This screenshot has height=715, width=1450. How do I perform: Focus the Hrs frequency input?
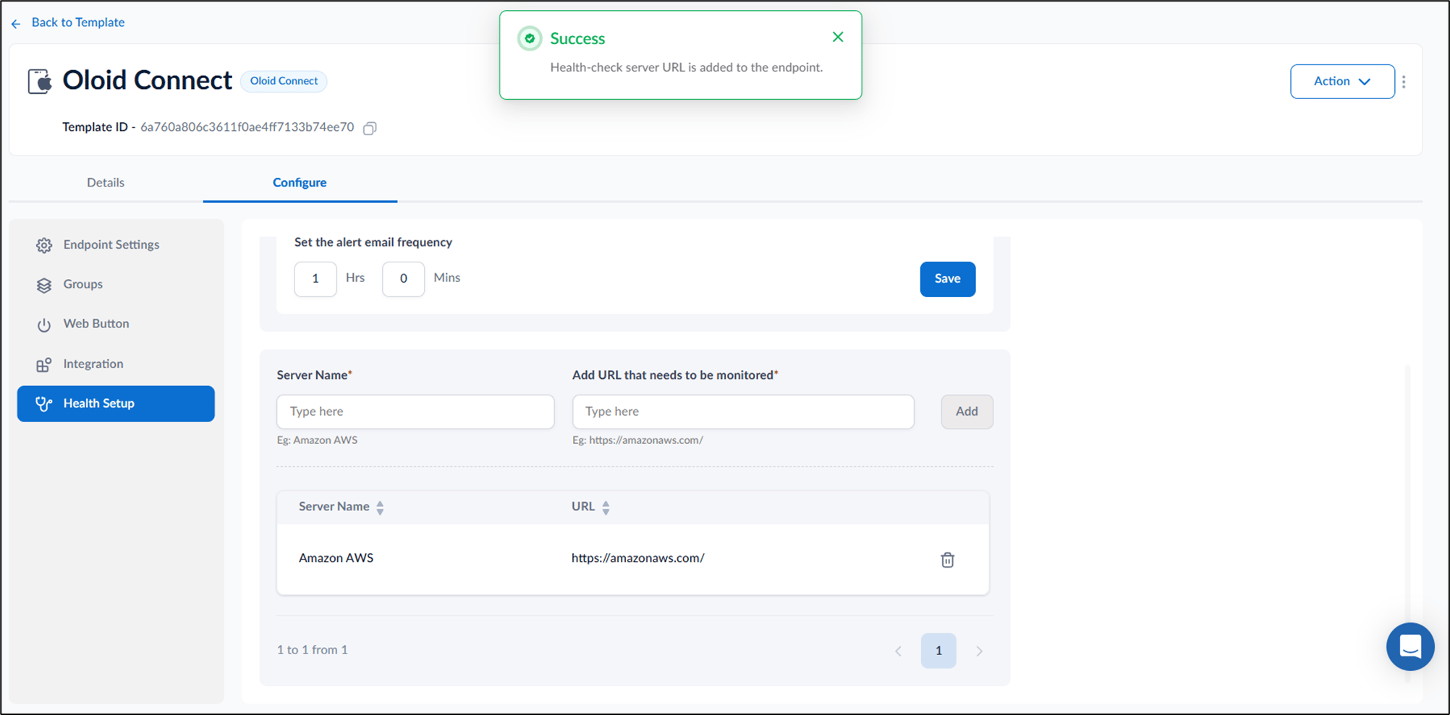[x=315, y=279]
